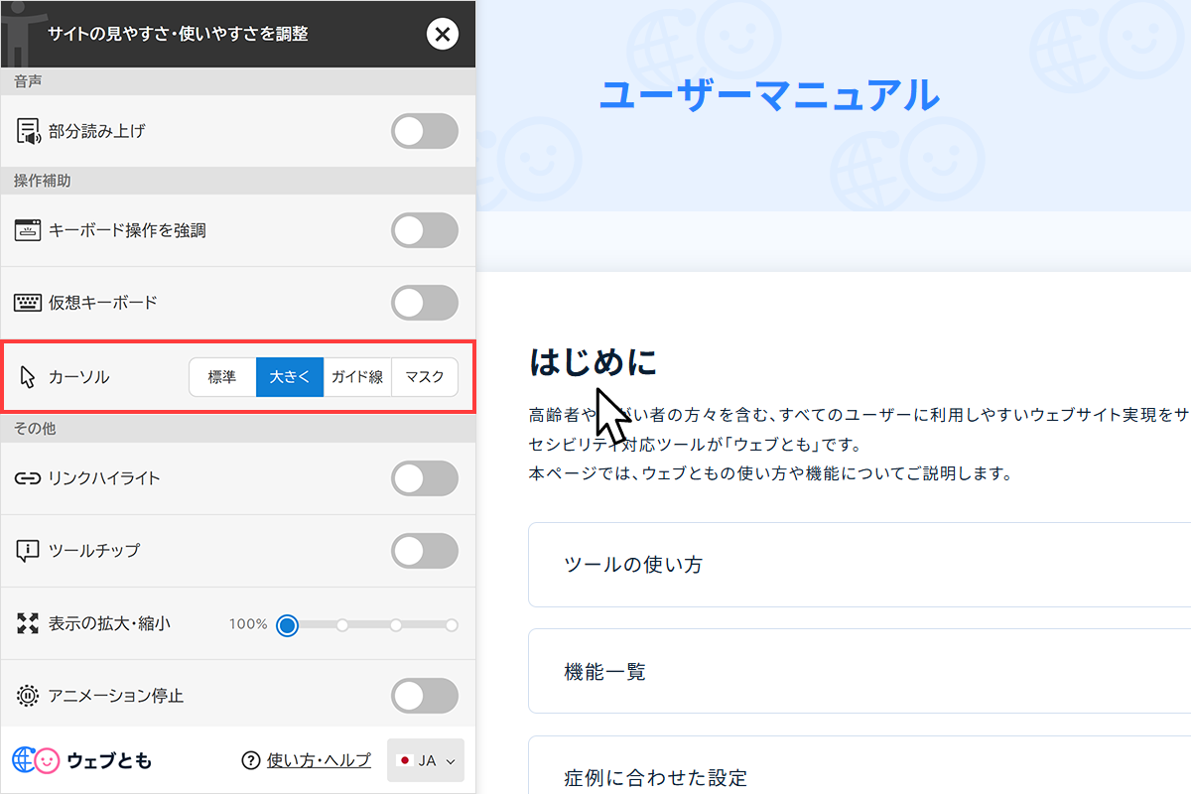Switch cursor mode to 標準
1191x794 pixels.
click(x=222, y=377)
